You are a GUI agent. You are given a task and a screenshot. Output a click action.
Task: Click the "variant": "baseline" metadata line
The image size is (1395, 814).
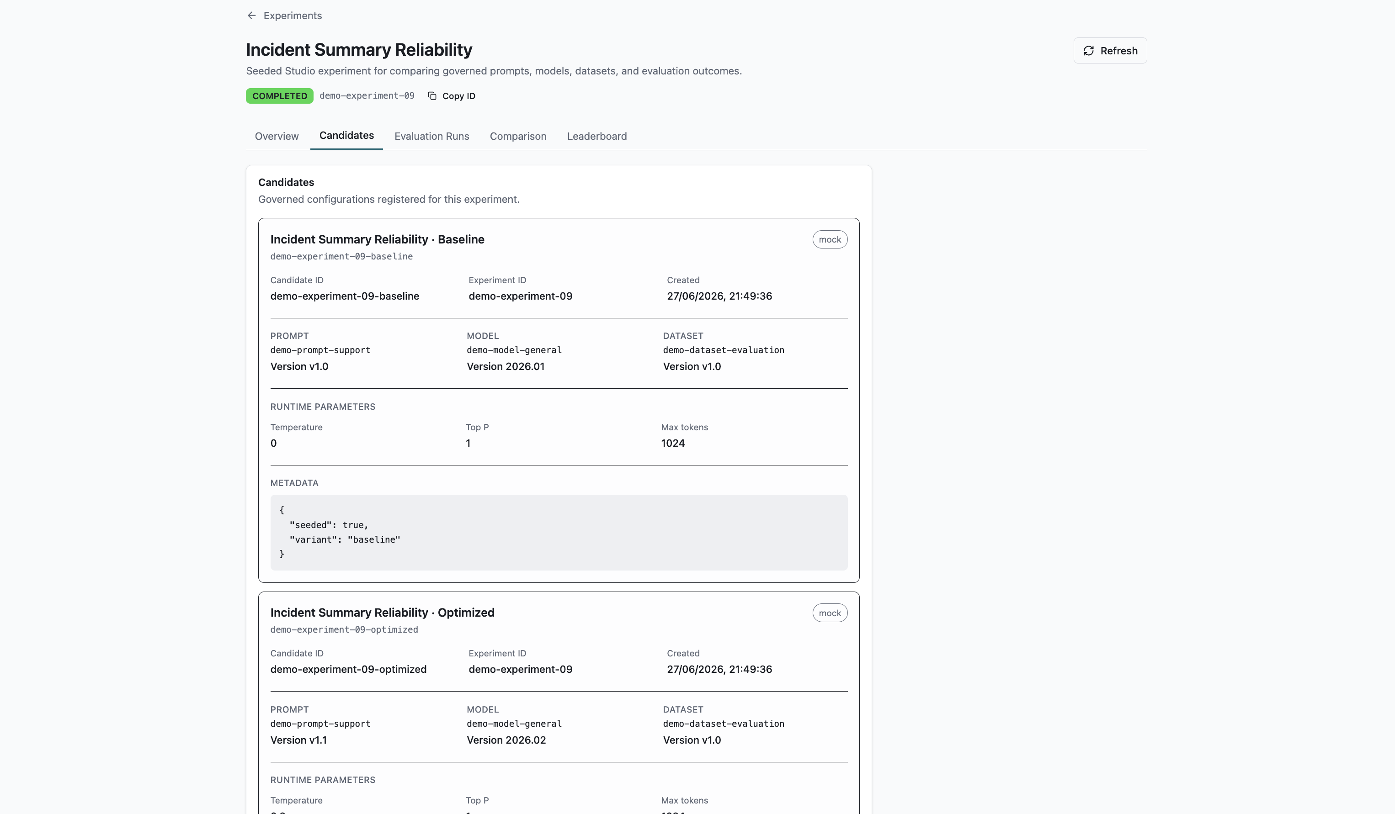345,539
